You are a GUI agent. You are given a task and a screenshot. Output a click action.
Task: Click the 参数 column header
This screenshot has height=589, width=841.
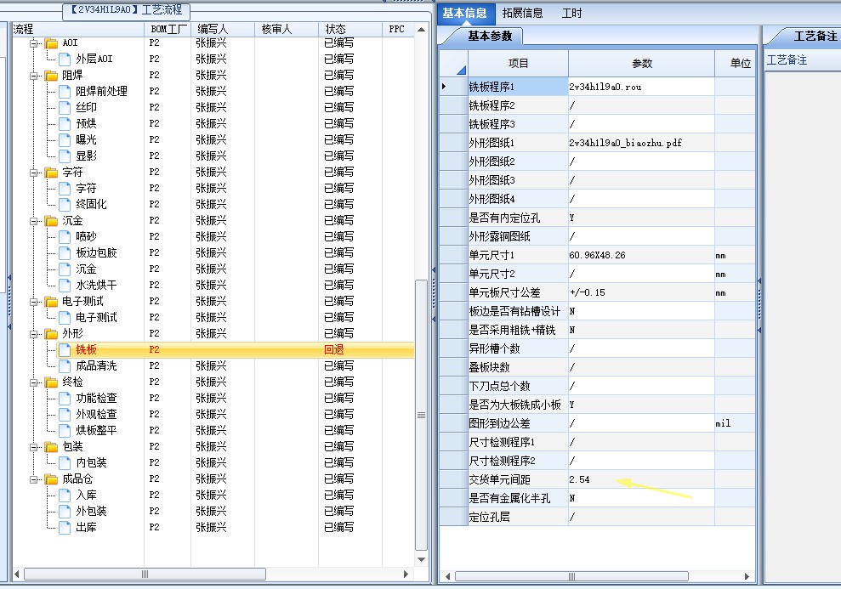coord(641,63)
